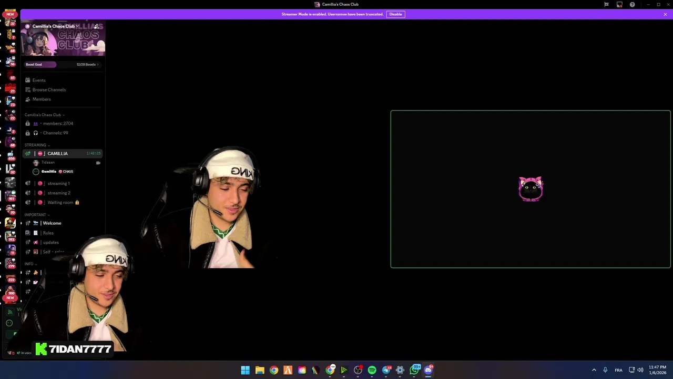Open server with the 197 badge
This screenshot has height=379, width=673.
pyautogui.click(x=10, y=196)
